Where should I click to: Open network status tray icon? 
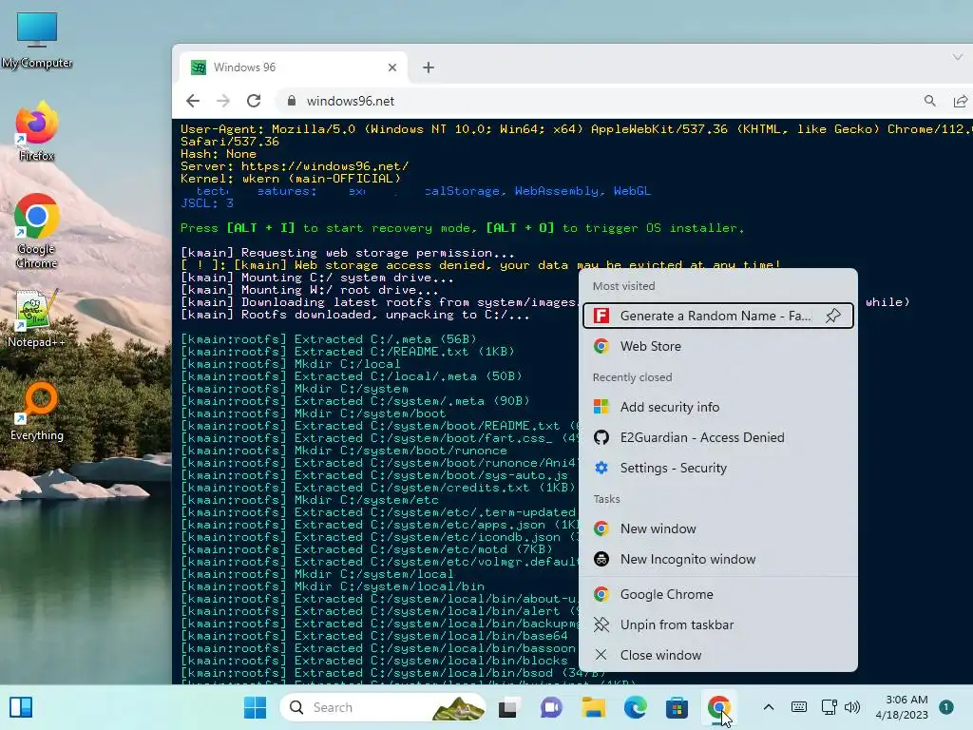[829, 707]
